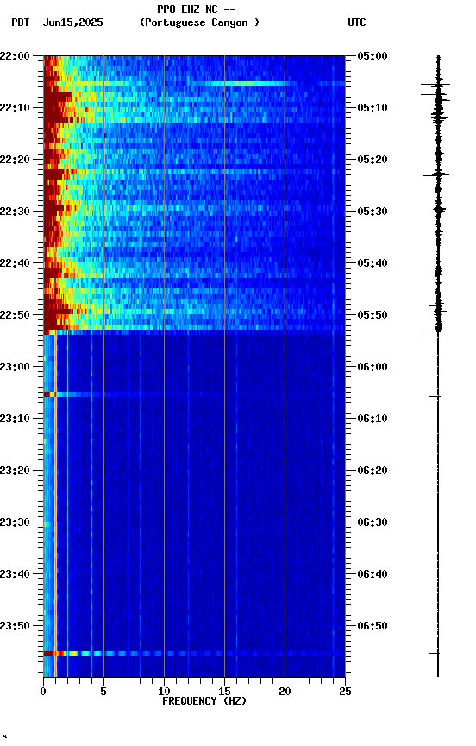Click the spectral burst near 23:55 PDT
The width and height of the screenshot is (476, 746).
(x=194, y=654)
